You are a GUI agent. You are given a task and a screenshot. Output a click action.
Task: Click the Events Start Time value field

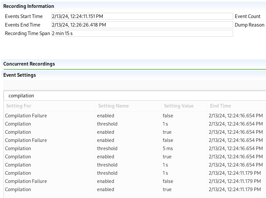(142, 16)
